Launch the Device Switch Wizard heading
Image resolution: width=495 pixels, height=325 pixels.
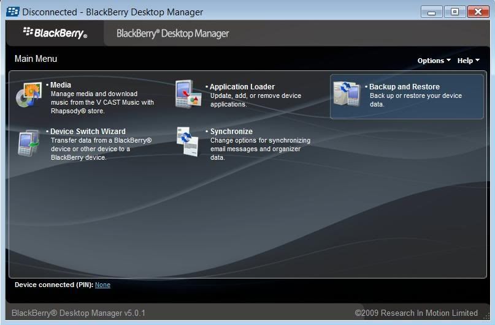pos(88,132)
